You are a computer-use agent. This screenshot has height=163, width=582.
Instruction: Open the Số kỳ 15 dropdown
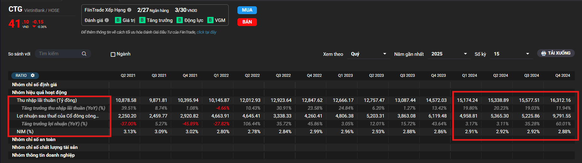[511, 54]
